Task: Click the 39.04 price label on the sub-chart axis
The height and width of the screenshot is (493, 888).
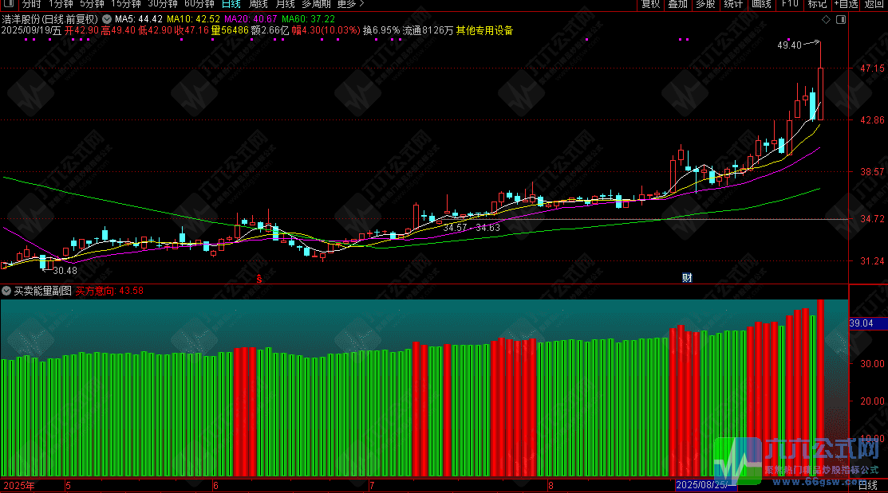Action: tap(862, 323)
